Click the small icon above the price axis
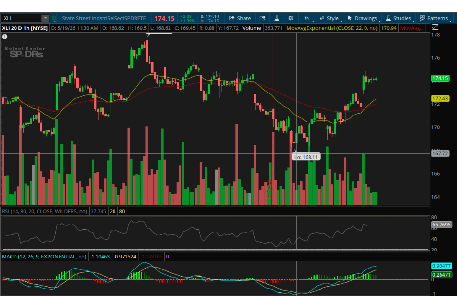 point(435,27)
